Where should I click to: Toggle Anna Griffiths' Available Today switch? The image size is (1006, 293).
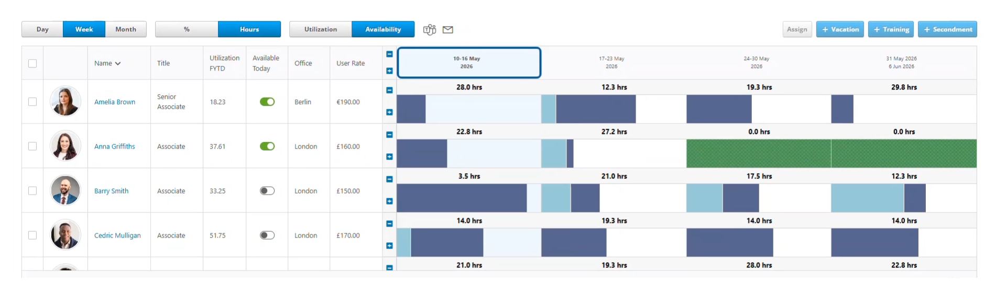coord(267,146)
